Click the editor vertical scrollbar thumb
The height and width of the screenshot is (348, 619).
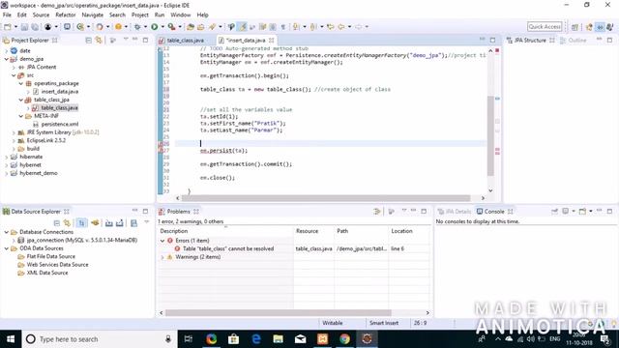490,135
